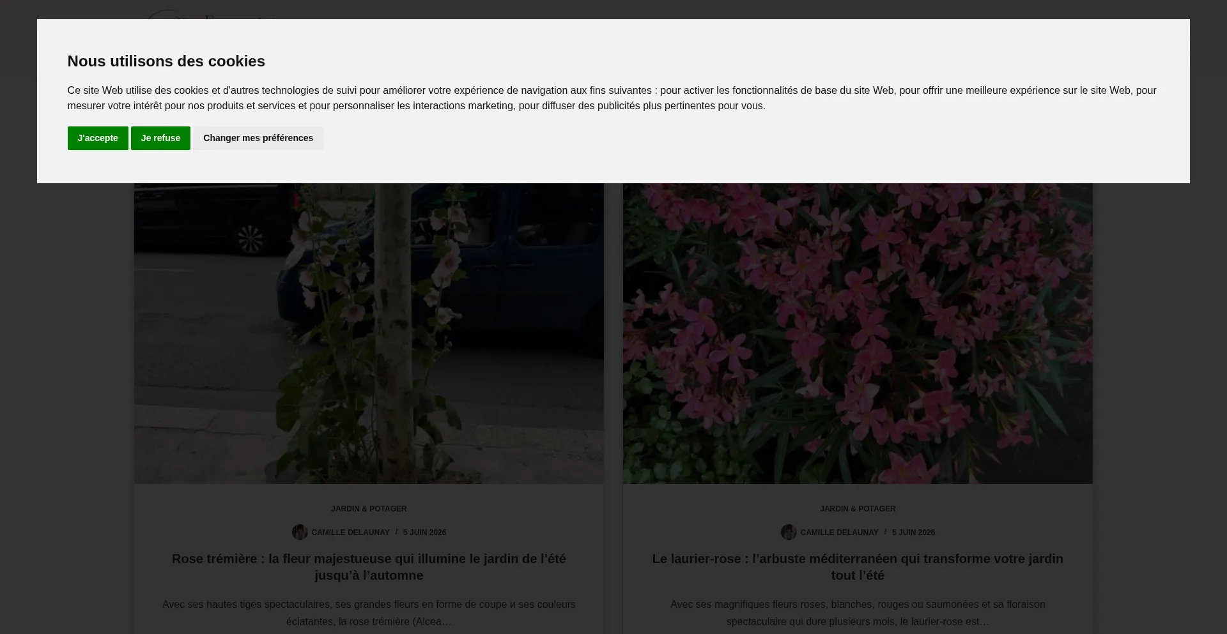Click the cookie notice paragraph starting 'Ce site Web utilise'

click(612, 98)
